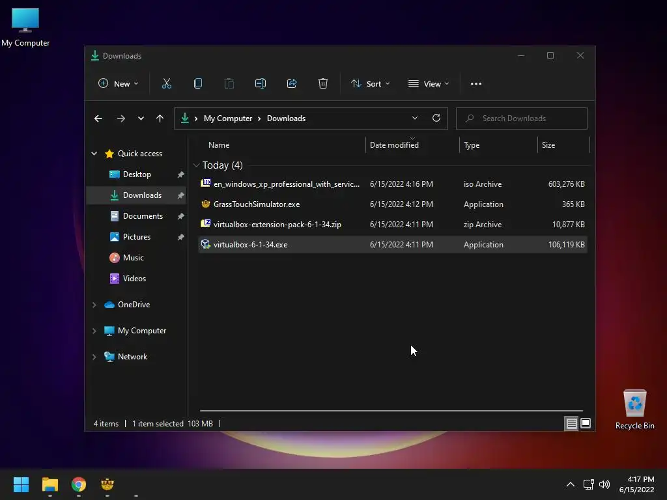
Task: Select the Recycle Bin desktop icon
Action: tap(634, 410)
